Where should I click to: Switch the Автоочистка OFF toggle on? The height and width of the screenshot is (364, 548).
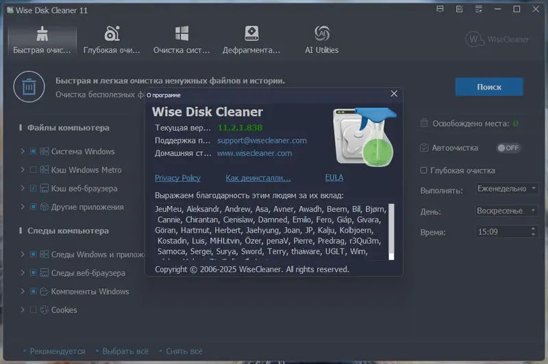click(508, 148)
